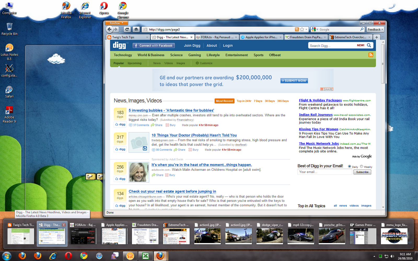Filter stories by Top in 24Hr

click(x=244, y=101)
